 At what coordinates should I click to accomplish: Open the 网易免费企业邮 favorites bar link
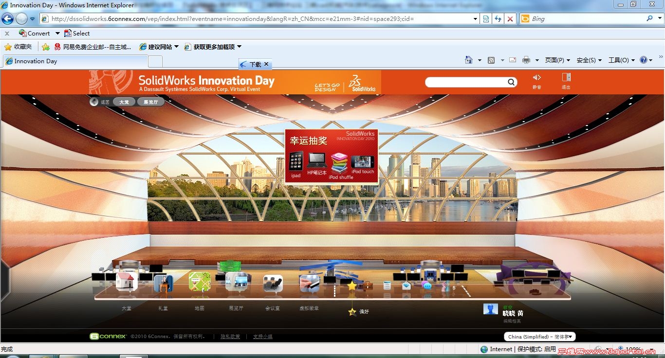92,47
